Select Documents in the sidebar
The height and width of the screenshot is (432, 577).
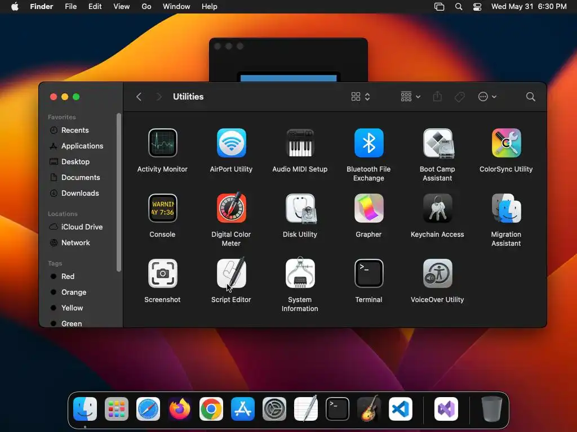(82, 177)
